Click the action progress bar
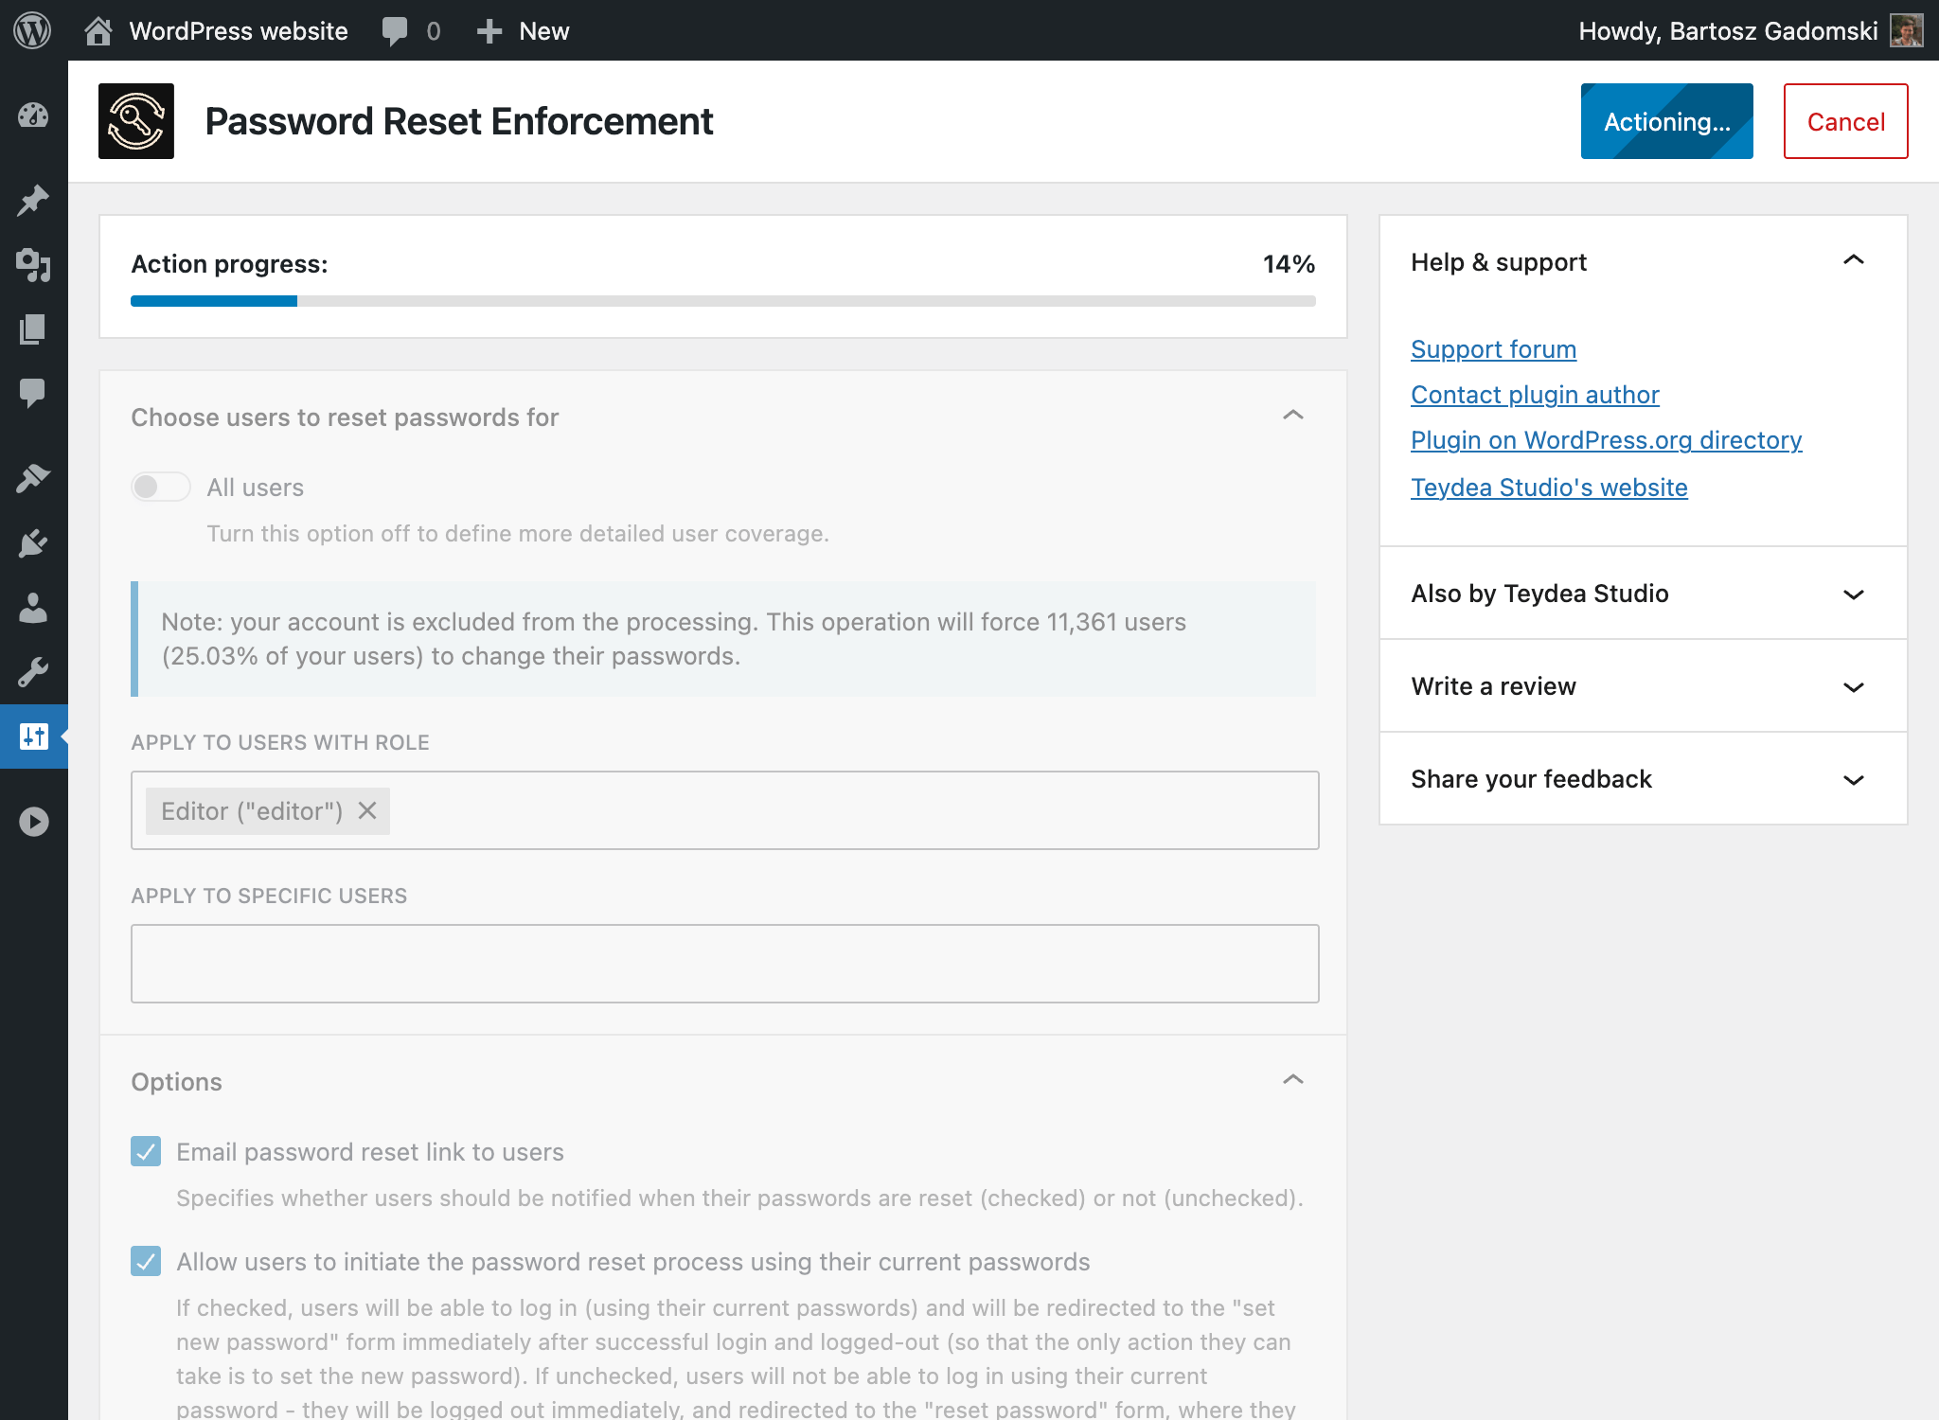Image resolution: width=1939 pixels, height=1420 pixels. pyautogui.click(x=722, y=301)
